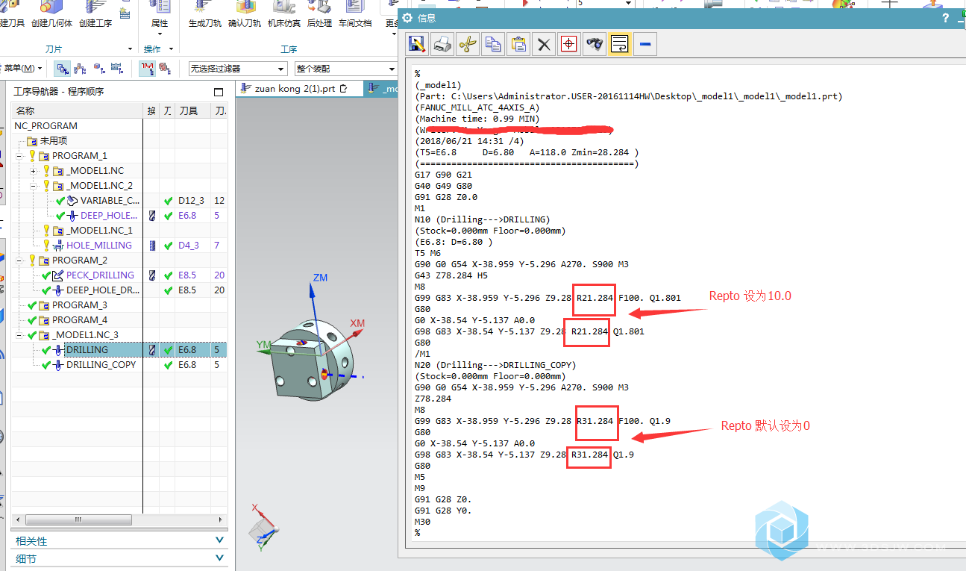The image size is (966, 571).
Task: Click 创建工序 in the ribbon
Action: click(x=95, y=15)
